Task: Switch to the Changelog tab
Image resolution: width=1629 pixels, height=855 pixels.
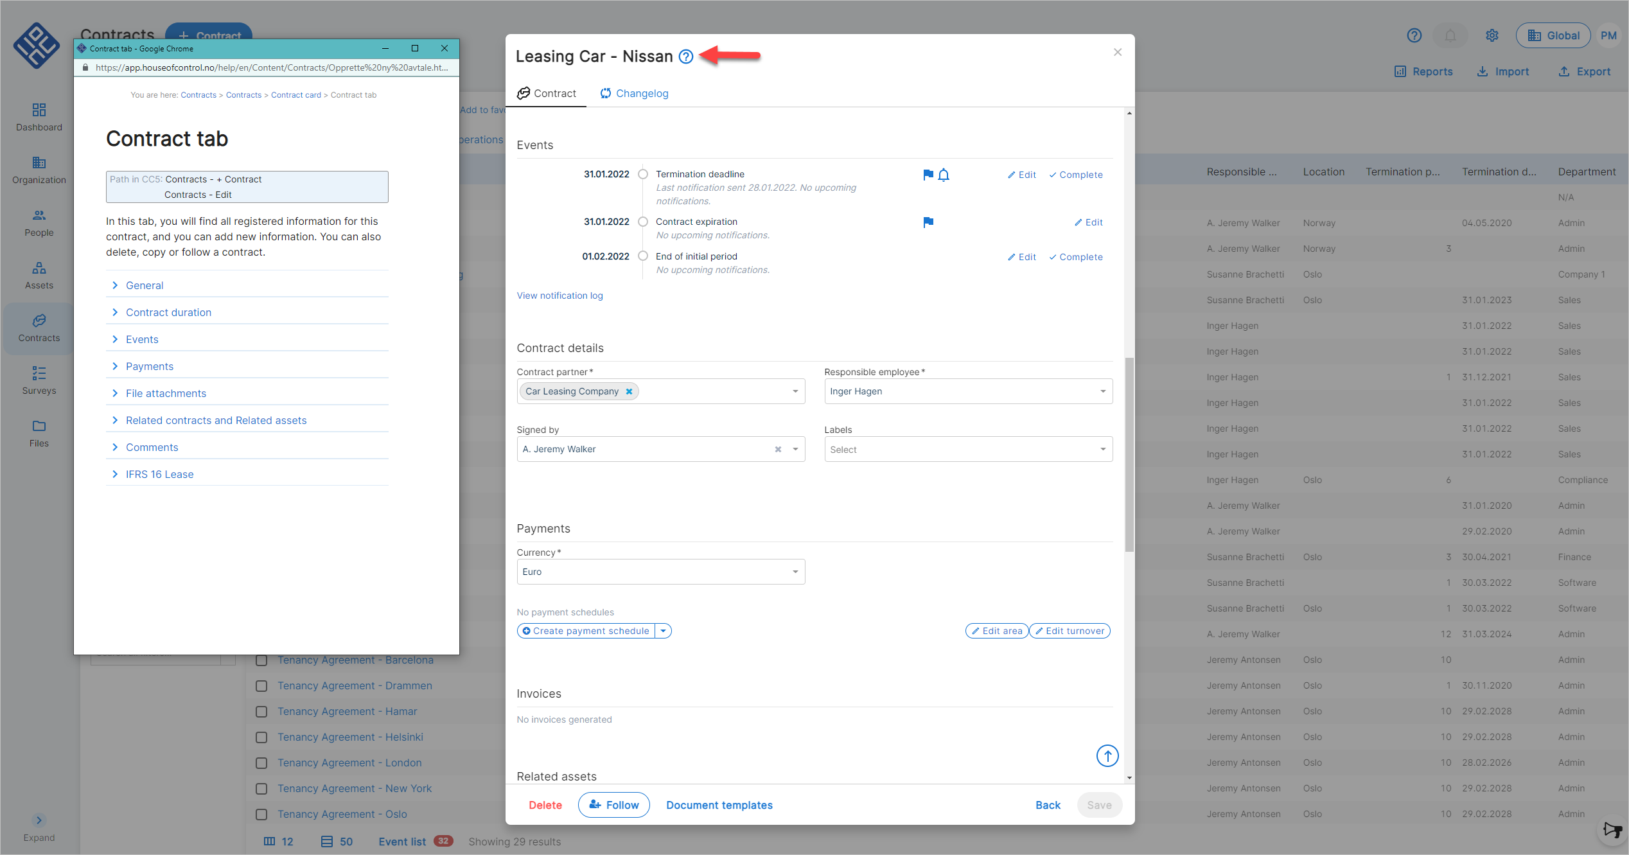Action: pos(635,93)
